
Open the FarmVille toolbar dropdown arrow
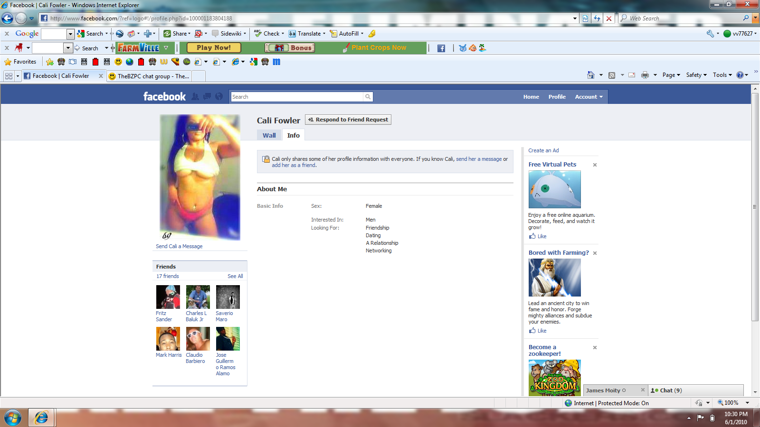166,48
